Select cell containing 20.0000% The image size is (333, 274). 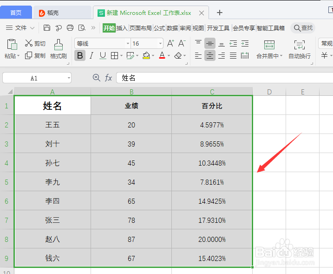click(x=212, y=239)
